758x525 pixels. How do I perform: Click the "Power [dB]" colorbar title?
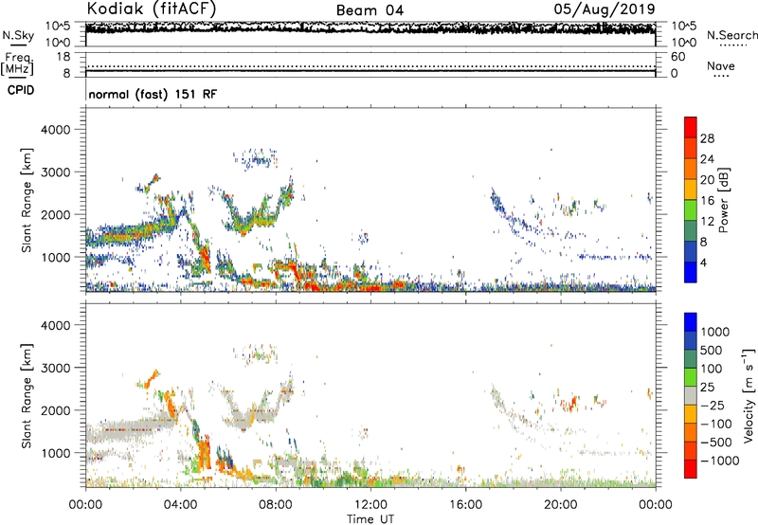[724, 200]
